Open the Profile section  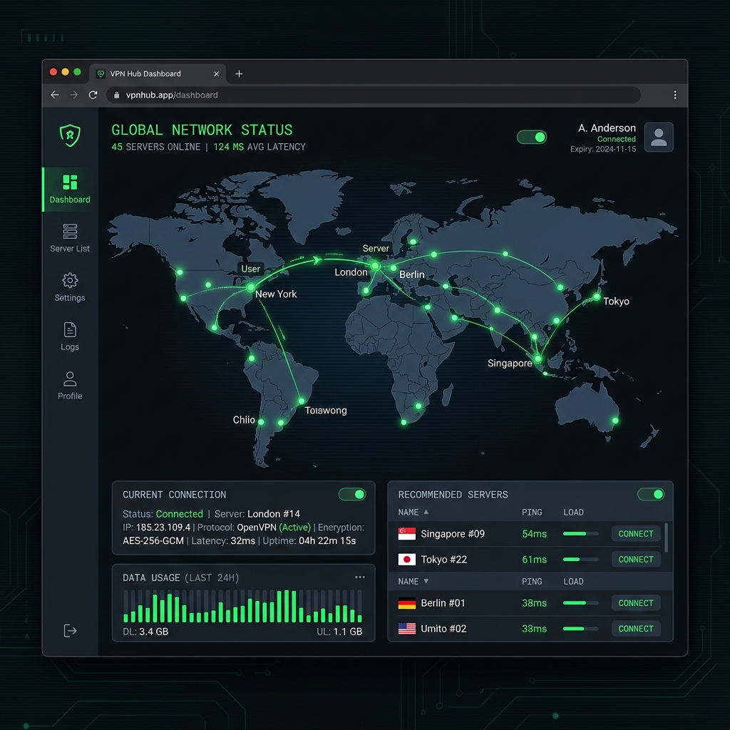tap(69, 386)
